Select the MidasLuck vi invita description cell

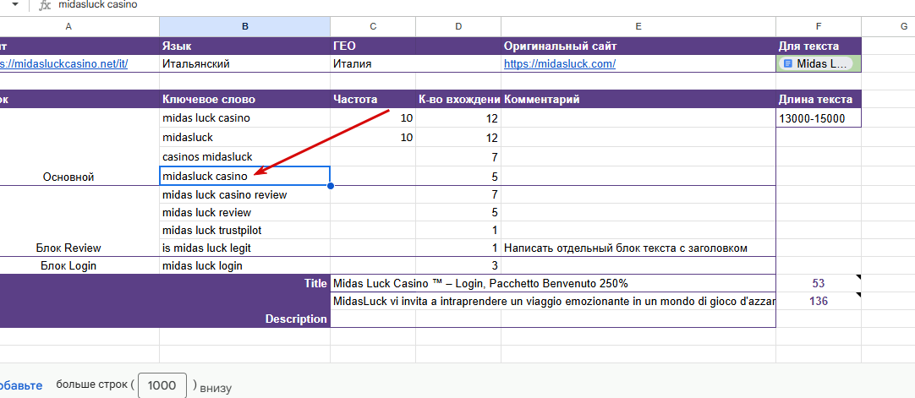(552, 302)
